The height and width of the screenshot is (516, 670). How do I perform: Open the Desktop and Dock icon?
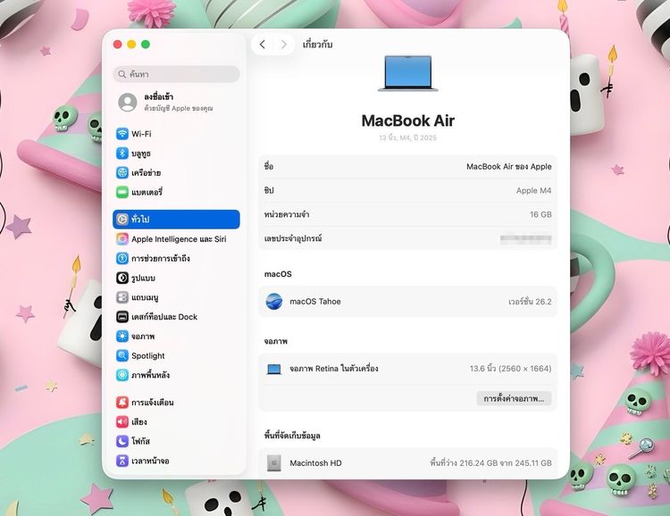(x=122, y=317)
